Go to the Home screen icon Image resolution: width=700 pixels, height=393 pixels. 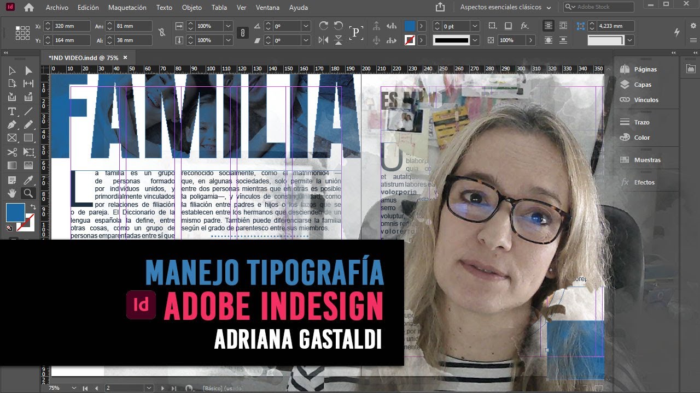pyautogui.click(x=29, y=8)
